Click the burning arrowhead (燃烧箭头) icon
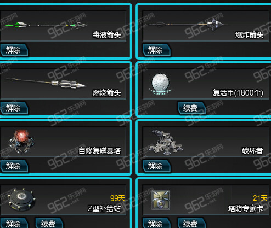The height and width of the screenshot is (228, 271). click(46, 83)
